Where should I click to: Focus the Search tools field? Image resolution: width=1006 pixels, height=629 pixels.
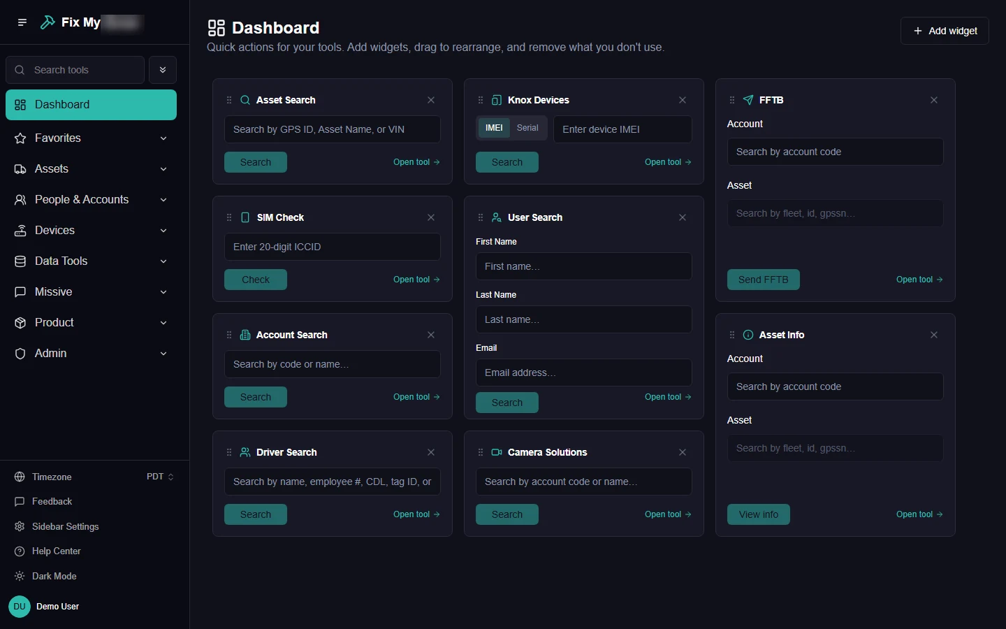click(x=75, y=70)
